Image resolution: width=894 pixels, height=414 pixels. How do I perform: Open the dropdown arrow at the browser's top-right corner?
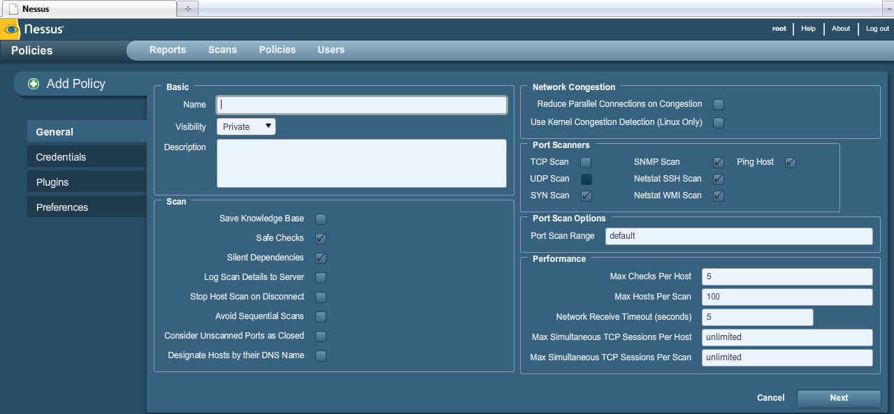[x=888, y=10]
